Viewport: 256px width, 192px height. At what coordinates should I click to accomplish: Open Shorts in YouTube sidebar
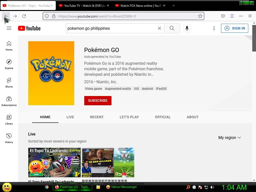(9, 83)
